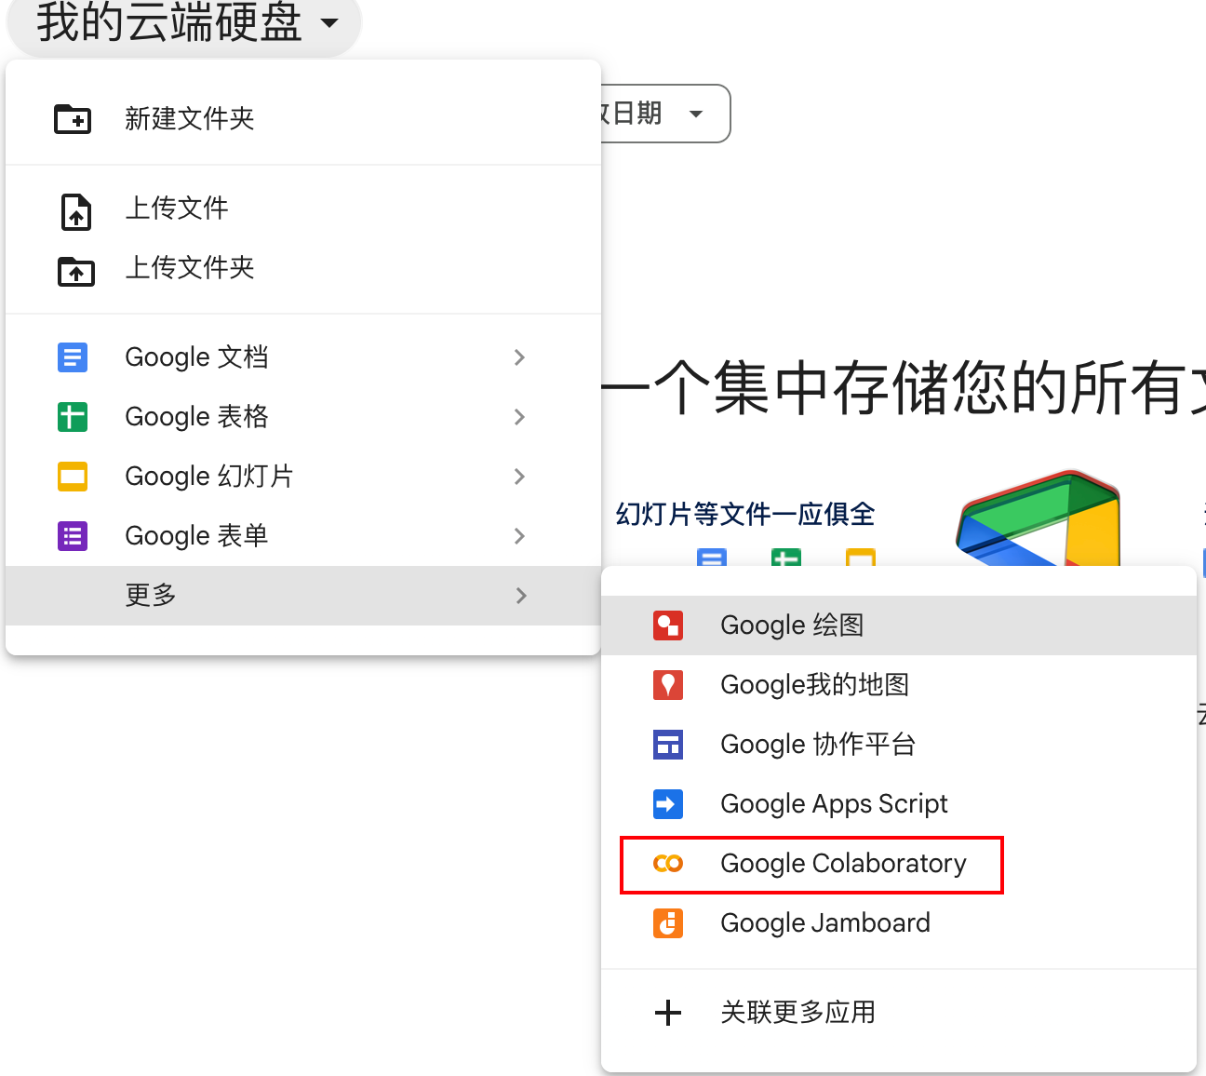Click the 幻灯片等文件一应俱全 text

coord(745,514)
